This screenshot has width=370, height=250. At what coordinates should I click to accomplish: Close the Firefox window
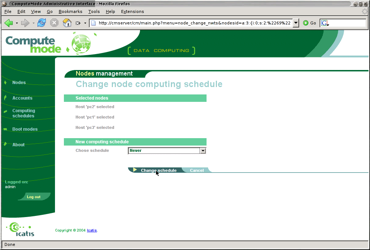click(x=366, y=4)
